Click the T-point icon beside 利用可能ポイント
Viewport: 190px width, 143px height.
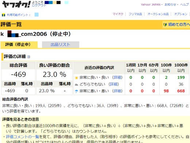3,15
